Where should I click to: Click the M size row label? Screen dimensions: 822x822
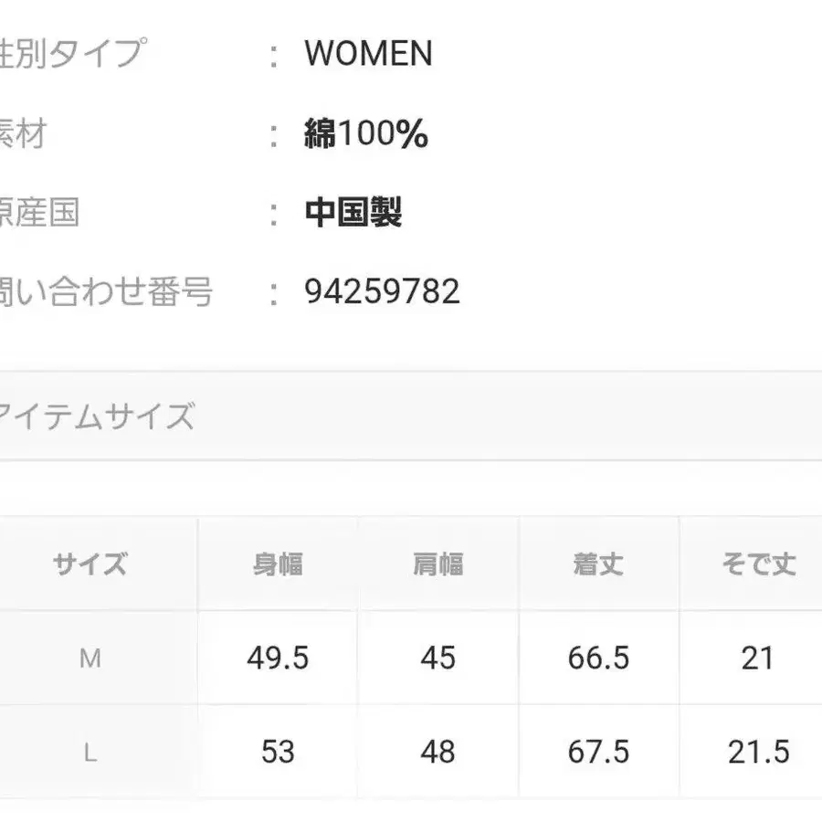point(90,659)
